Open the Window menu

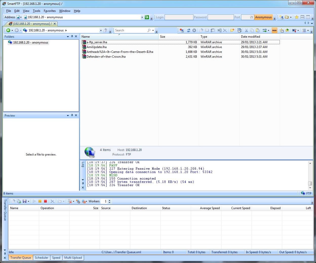[65, 11]
